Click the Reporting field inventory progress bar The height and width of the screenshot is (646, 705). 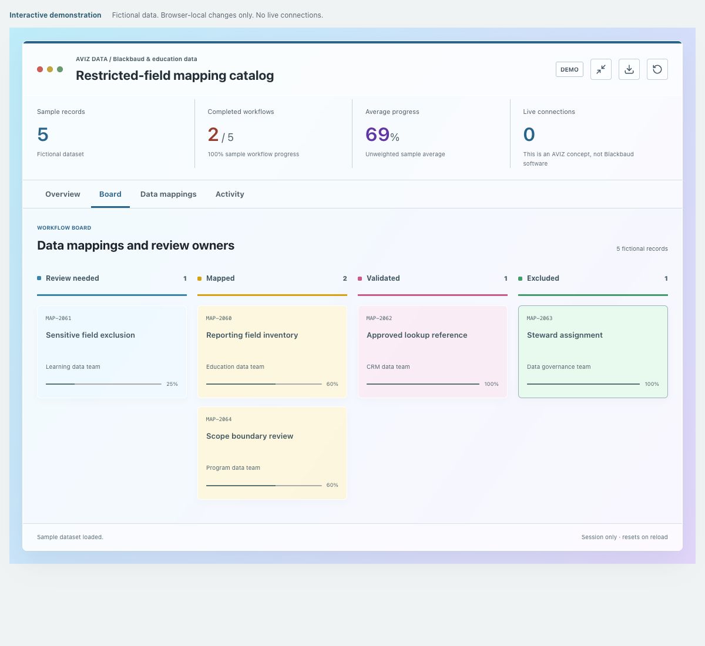[264, 384]
